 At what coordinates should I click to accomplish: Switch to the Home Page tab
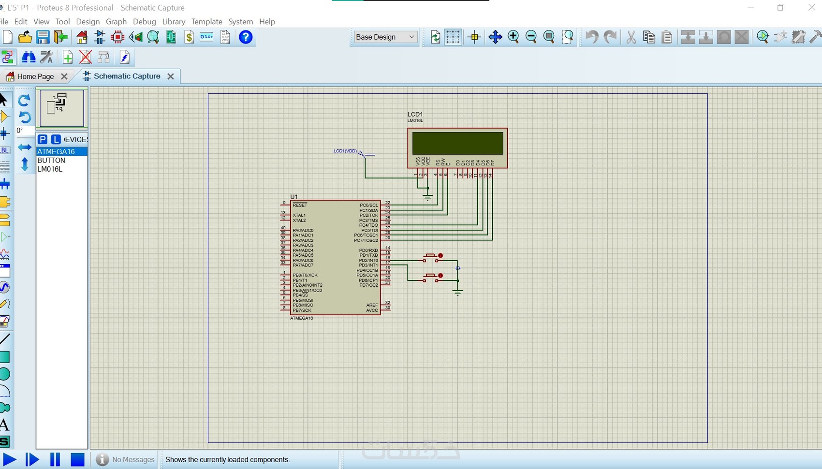pos(35,76)
